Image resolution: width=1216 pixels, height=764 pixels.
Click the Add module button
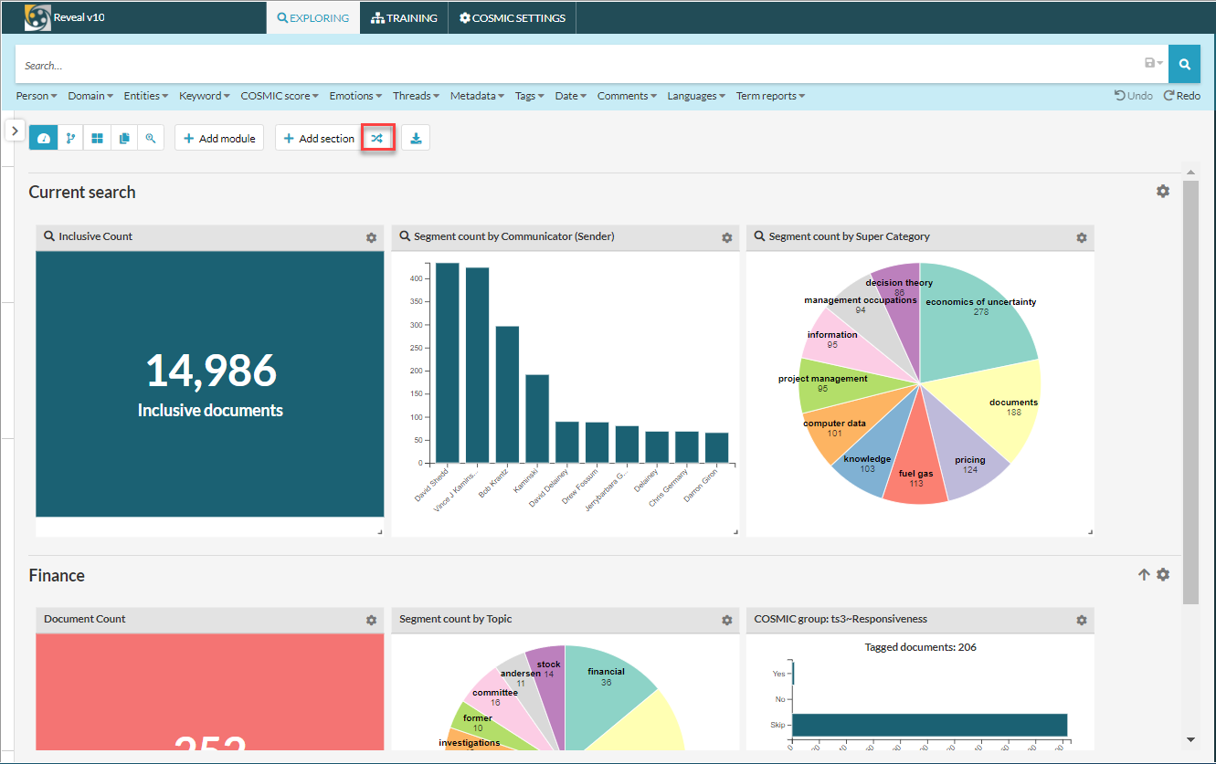[x=219, y=139]
